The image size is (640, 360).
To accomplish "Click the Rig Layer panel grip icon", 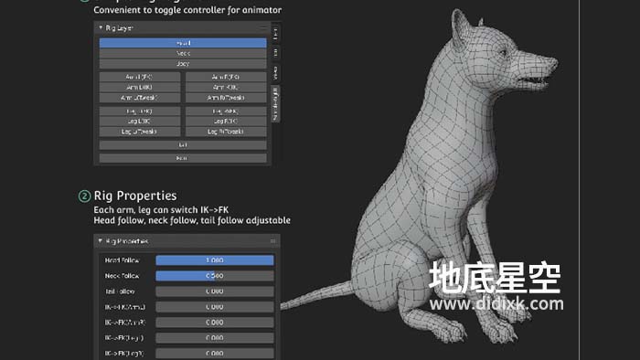I will (x=263, y=27).
